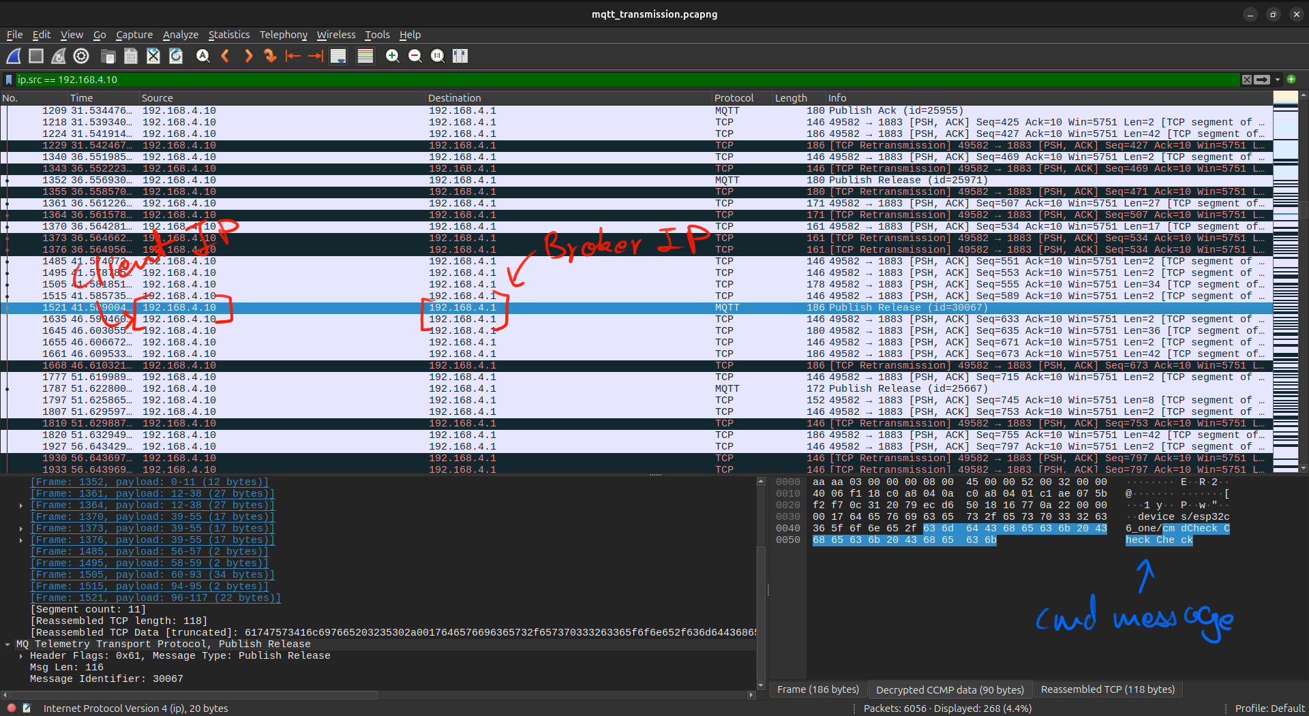The height and width of the screenshot is (716, 1309).
Task: Collapse MQ Telemetry Transport Protocol tree
Action: (7, 644)
